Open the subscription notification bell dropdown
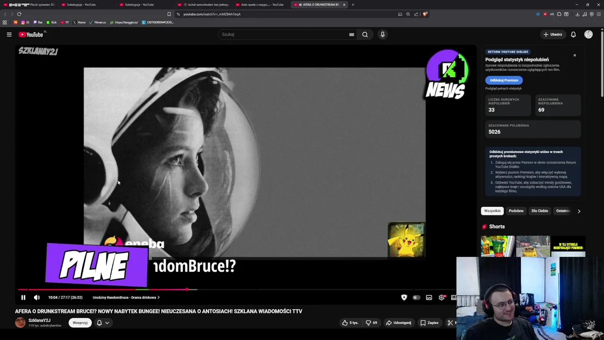604x340 pixels. click(x=103, y=323)
